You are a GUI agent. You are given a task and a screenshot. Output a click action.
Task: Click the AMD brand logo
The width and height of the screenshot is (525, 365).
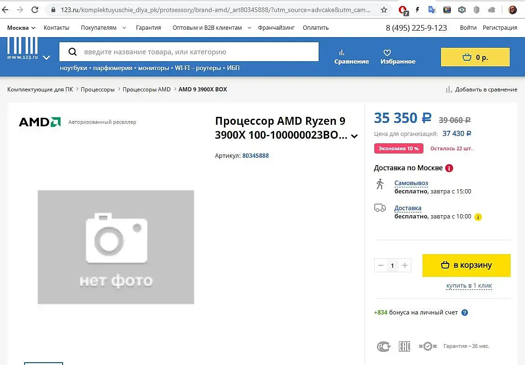point(40,122)
